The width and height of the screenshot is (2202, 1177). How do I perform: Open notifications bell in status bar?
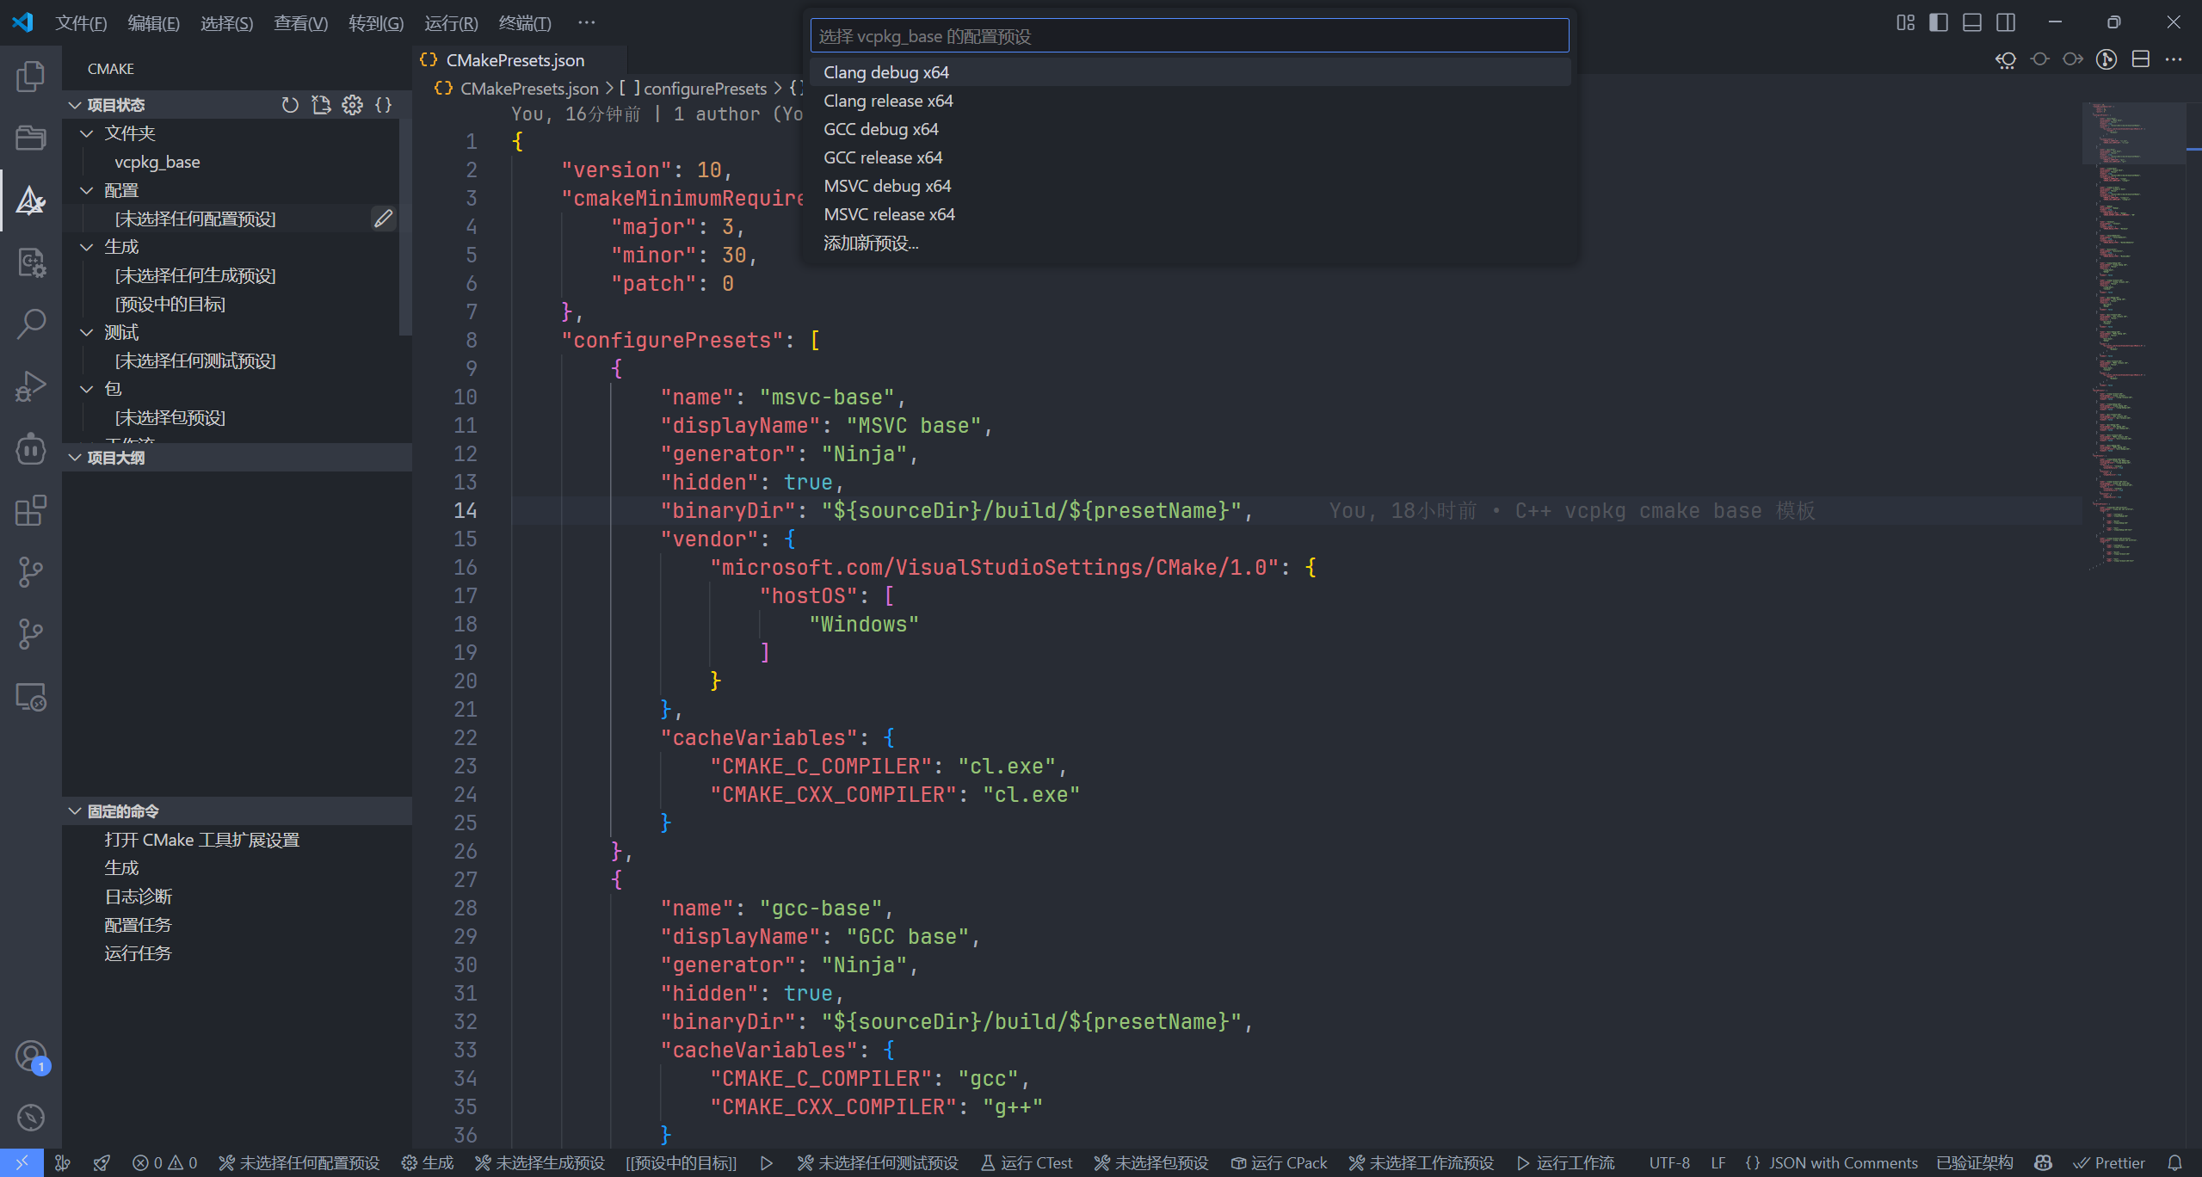point(2174,1163)
